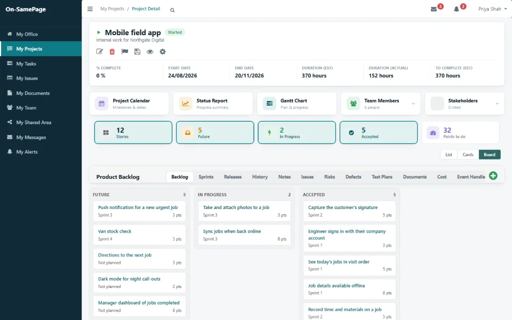Open the messages envelope icon in header
The width and height of the screenshot is (512, 320).
[x=434, y=9]
